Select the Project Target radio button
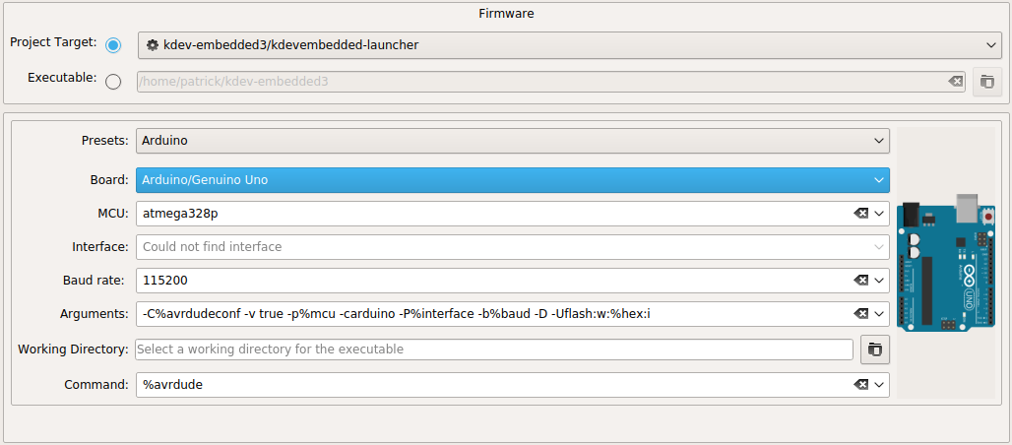This screenshot has width=1012, height=445. point(113,45)
